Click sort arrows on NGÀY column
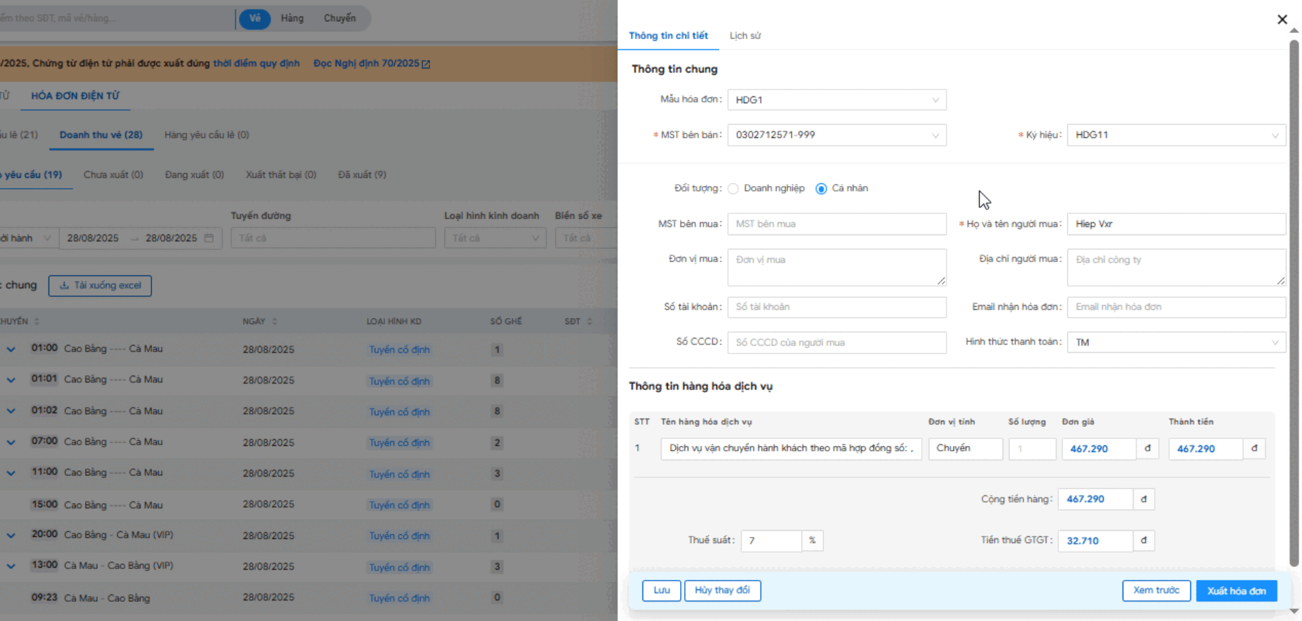This screenshot has width=1302, height=621. tap(275, 321)
